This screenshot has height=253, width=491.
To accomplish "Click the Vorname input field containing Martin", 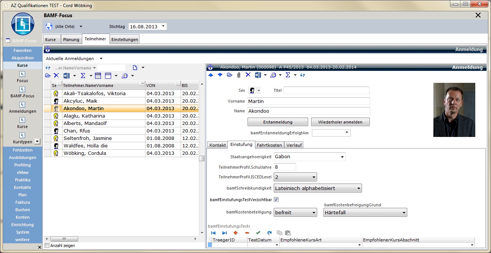I will [309, 101].
